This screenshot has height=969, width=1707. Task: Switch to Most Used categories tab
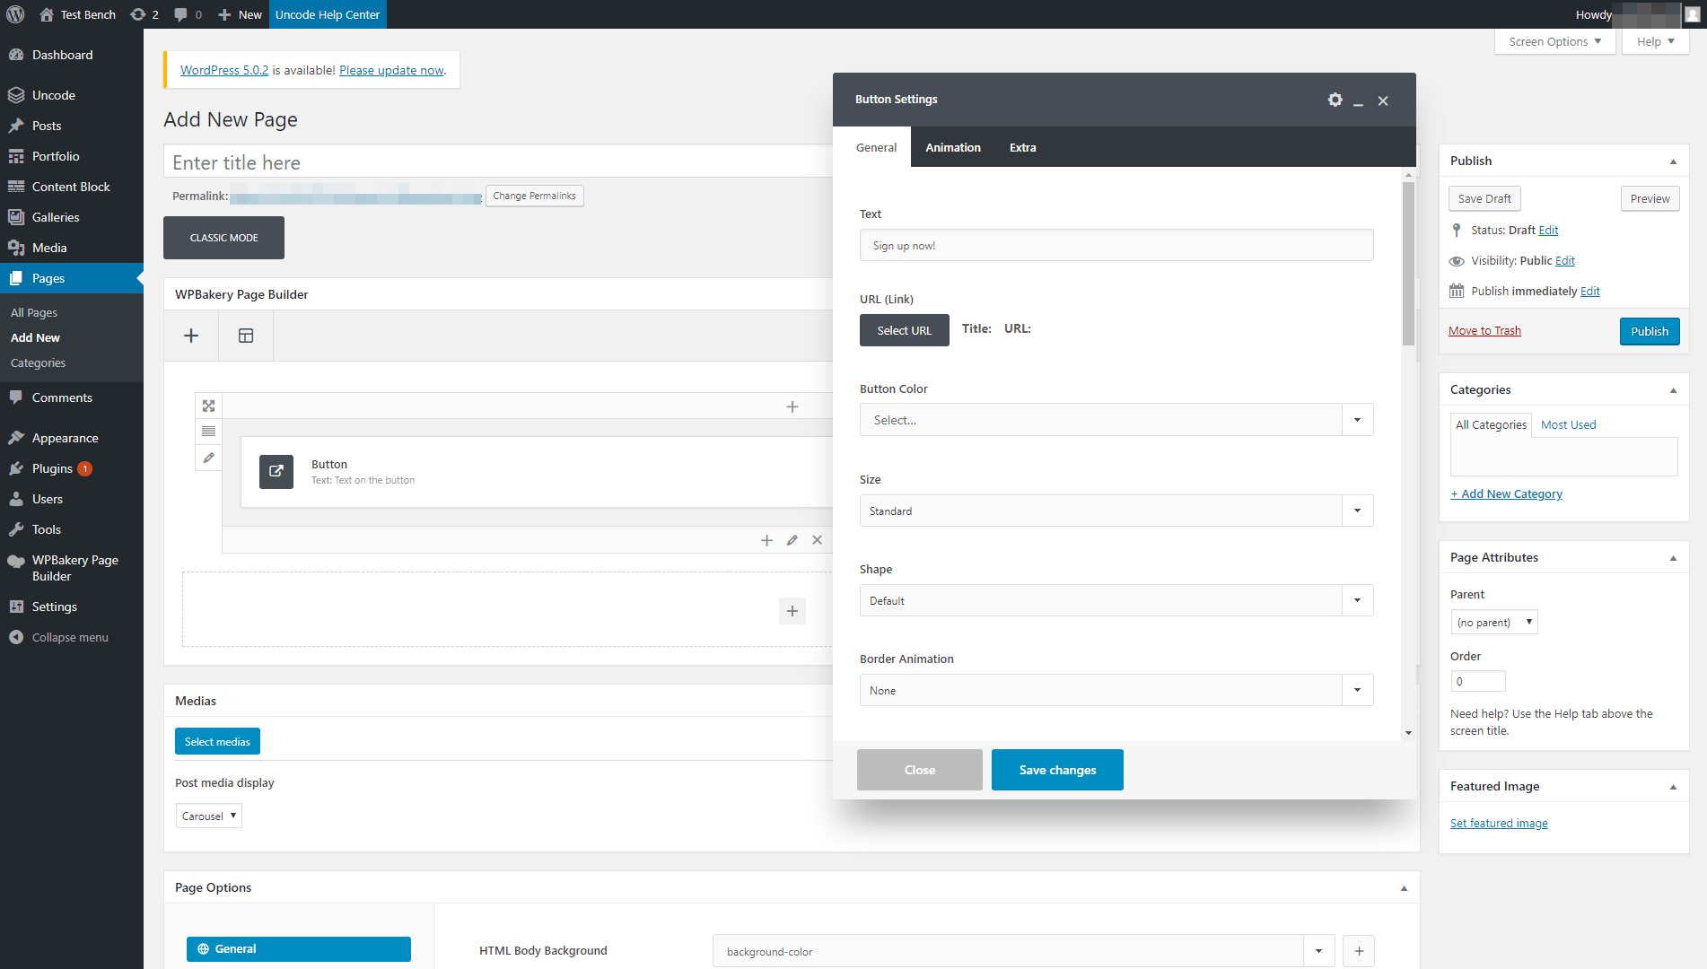coord(1568,424)
